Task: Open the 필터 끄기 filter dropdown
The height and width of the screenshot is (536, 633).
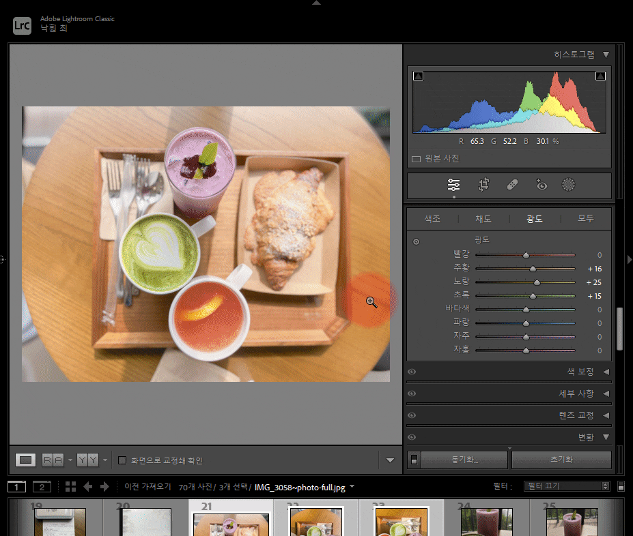Action: pos(566,487)
